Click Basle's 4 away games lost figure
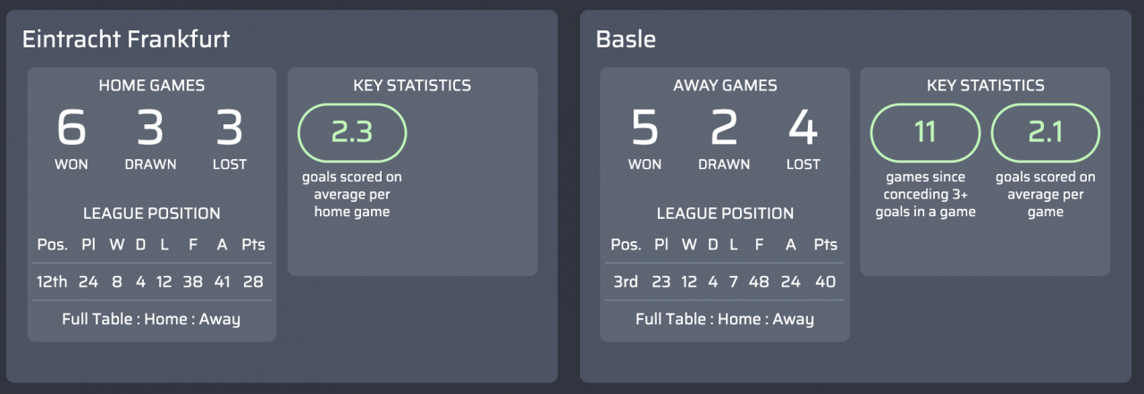This screenshot has height=394, width=1144. (x=803, y=128)
